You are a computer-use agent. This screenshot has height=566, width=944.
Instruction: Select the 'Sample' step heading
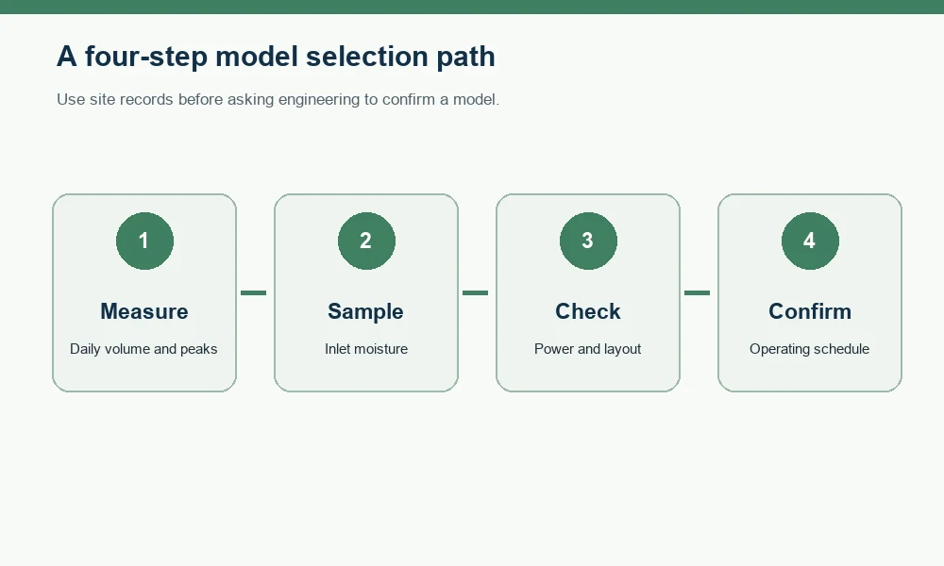pyautogui.click(x=366, y=312)
